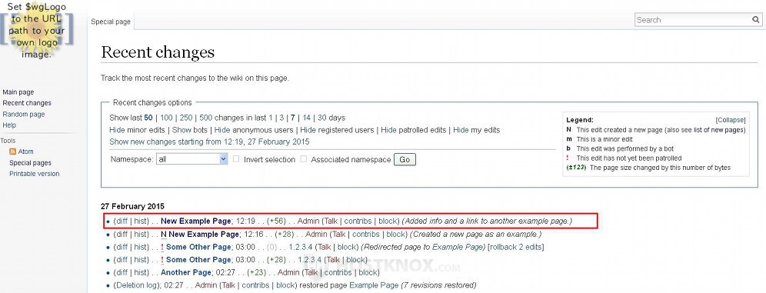Image resolution: width=766 pixels, height=293 pixels.
Task: Open Some Other Page redirect entry
Action: (198, 247)
